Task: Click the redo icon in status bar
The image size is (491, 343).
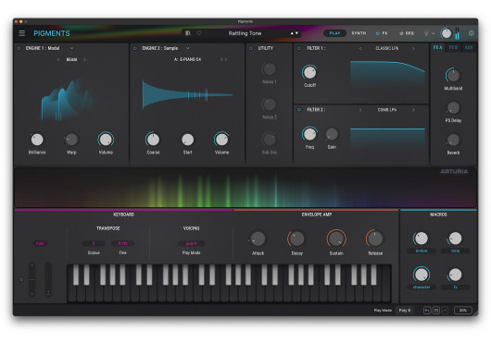Action: pos(445,311)
